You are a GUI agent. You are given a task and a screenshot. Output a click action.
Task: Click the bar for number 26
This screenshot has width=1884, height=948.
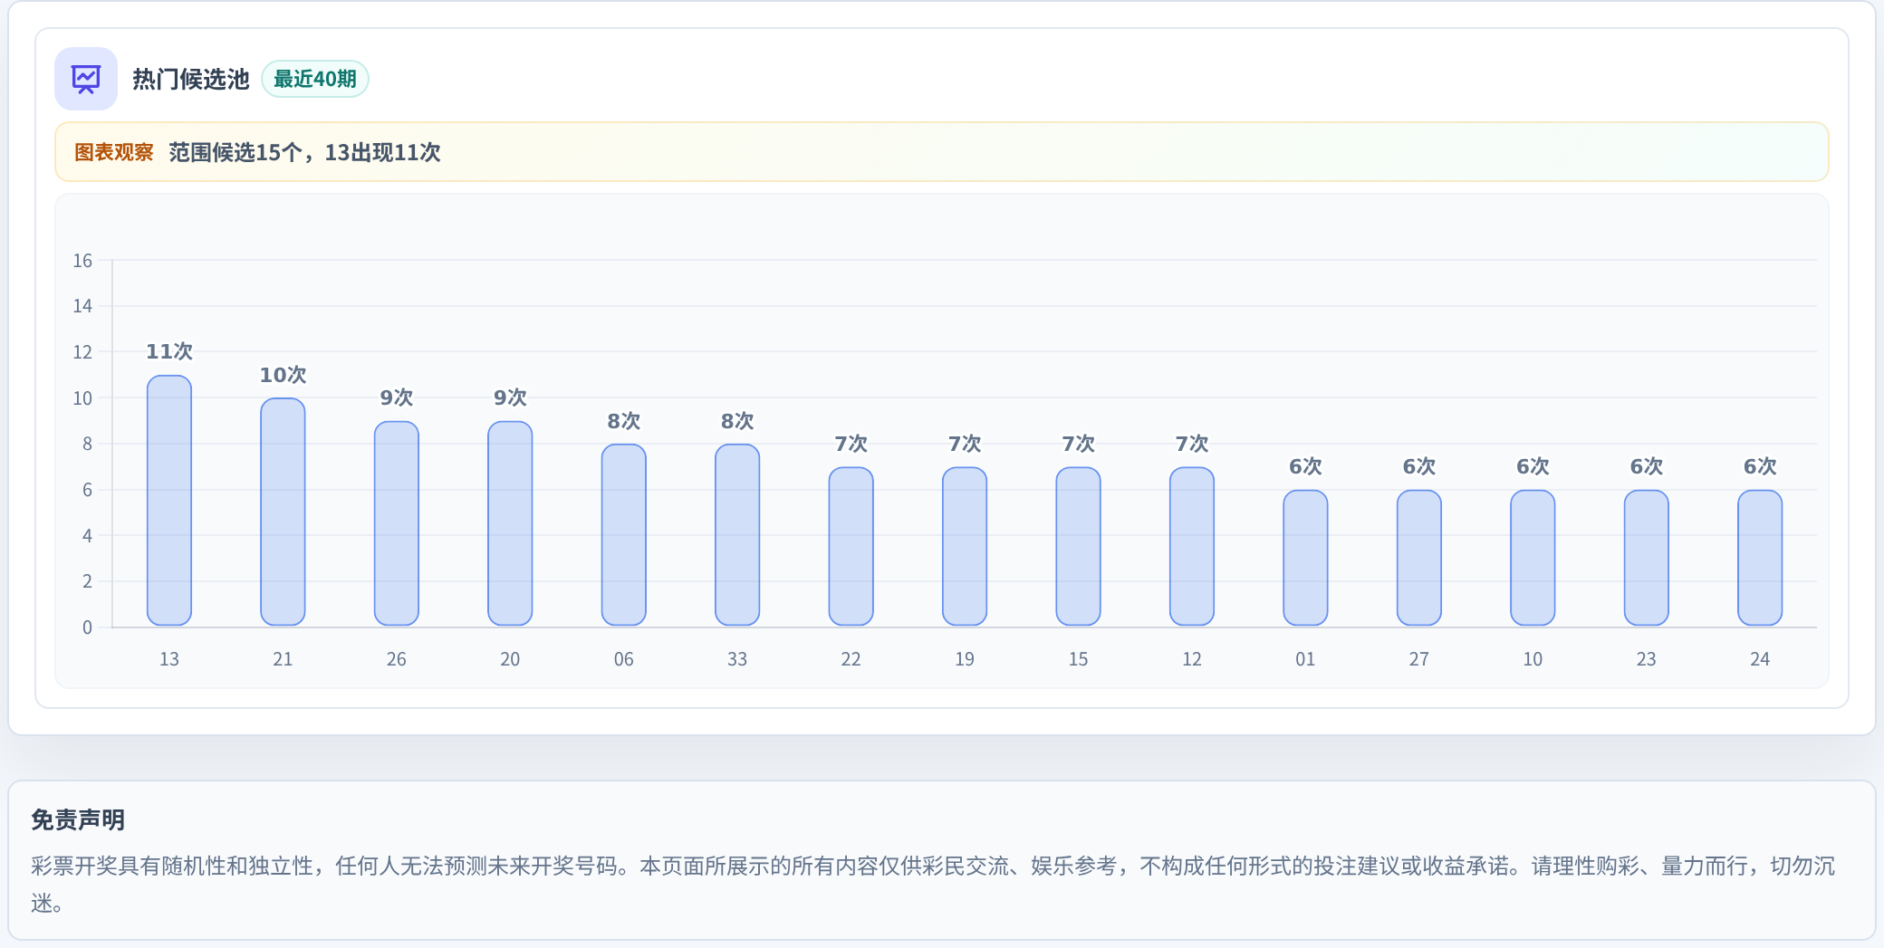tap(397, 523)
